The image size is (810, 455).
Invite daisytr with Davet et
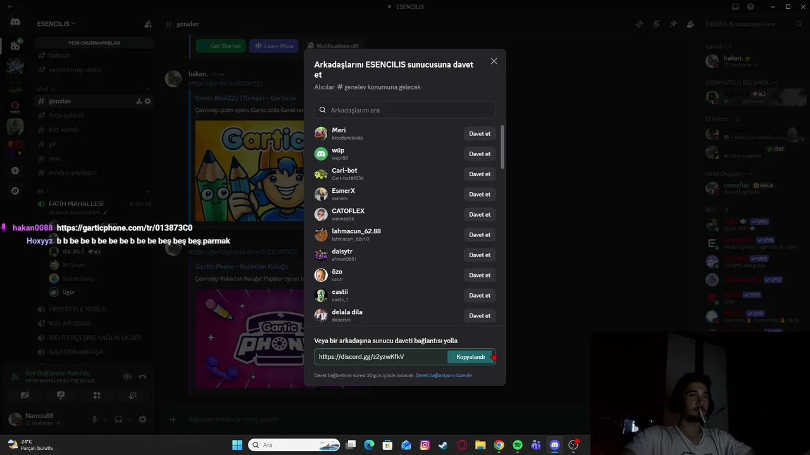(480, 255)
